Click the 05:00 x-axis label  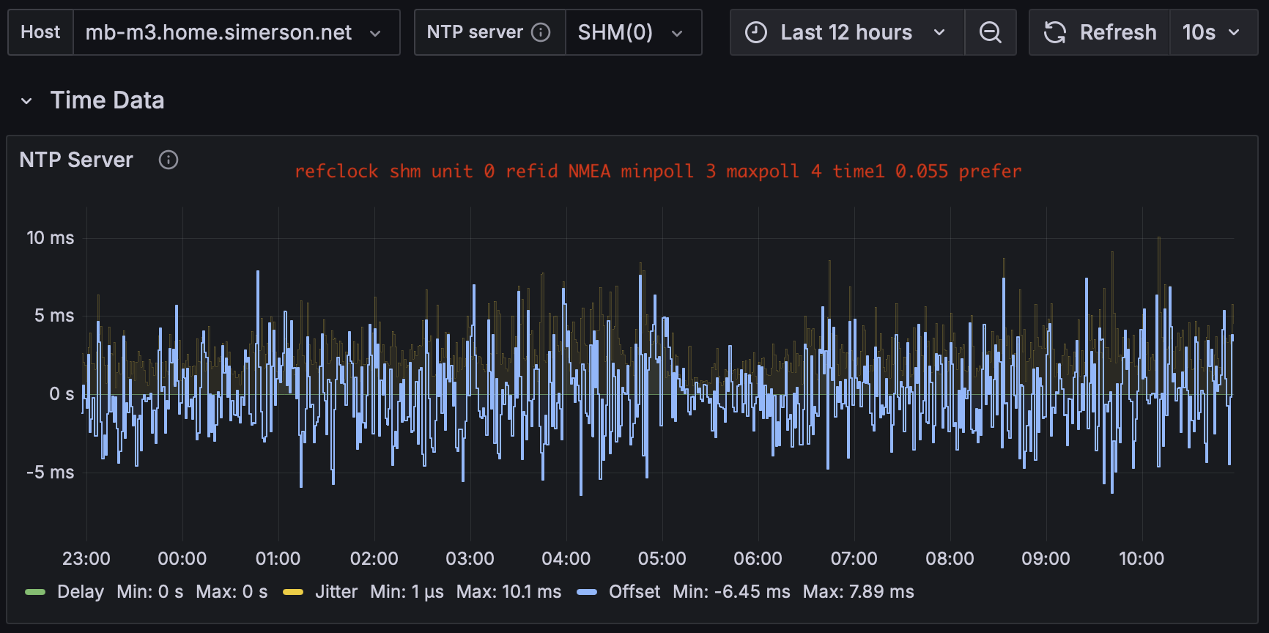pos(662,558)
